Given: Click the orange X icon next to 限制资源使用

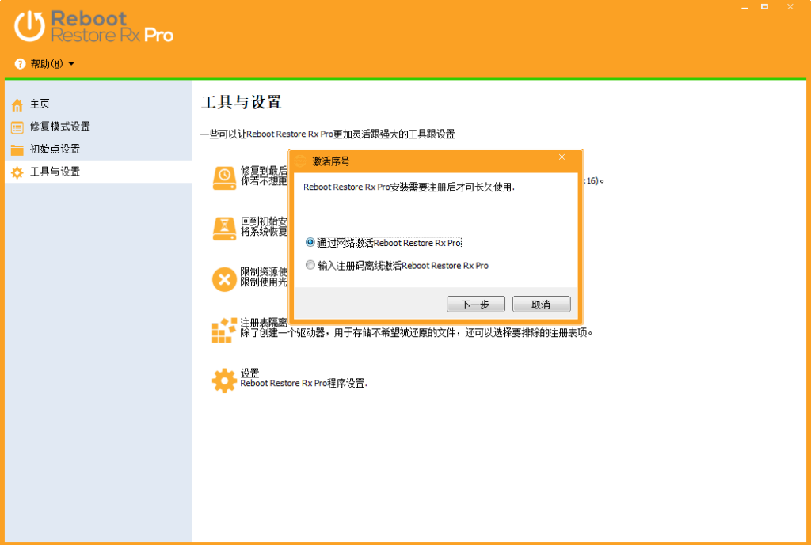Looking at the screenshot, I should tap(225, 279).
